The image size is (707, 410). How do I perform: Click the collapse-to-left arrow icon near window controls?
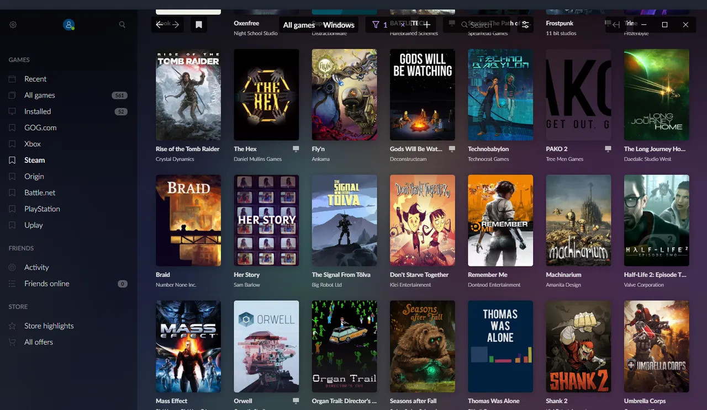[616, 24]
